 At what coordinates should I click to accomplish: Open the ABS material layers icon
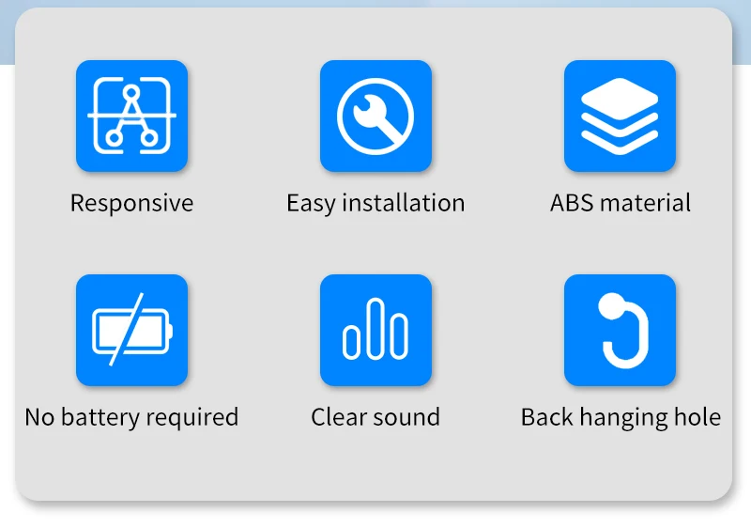coord(620,116)
